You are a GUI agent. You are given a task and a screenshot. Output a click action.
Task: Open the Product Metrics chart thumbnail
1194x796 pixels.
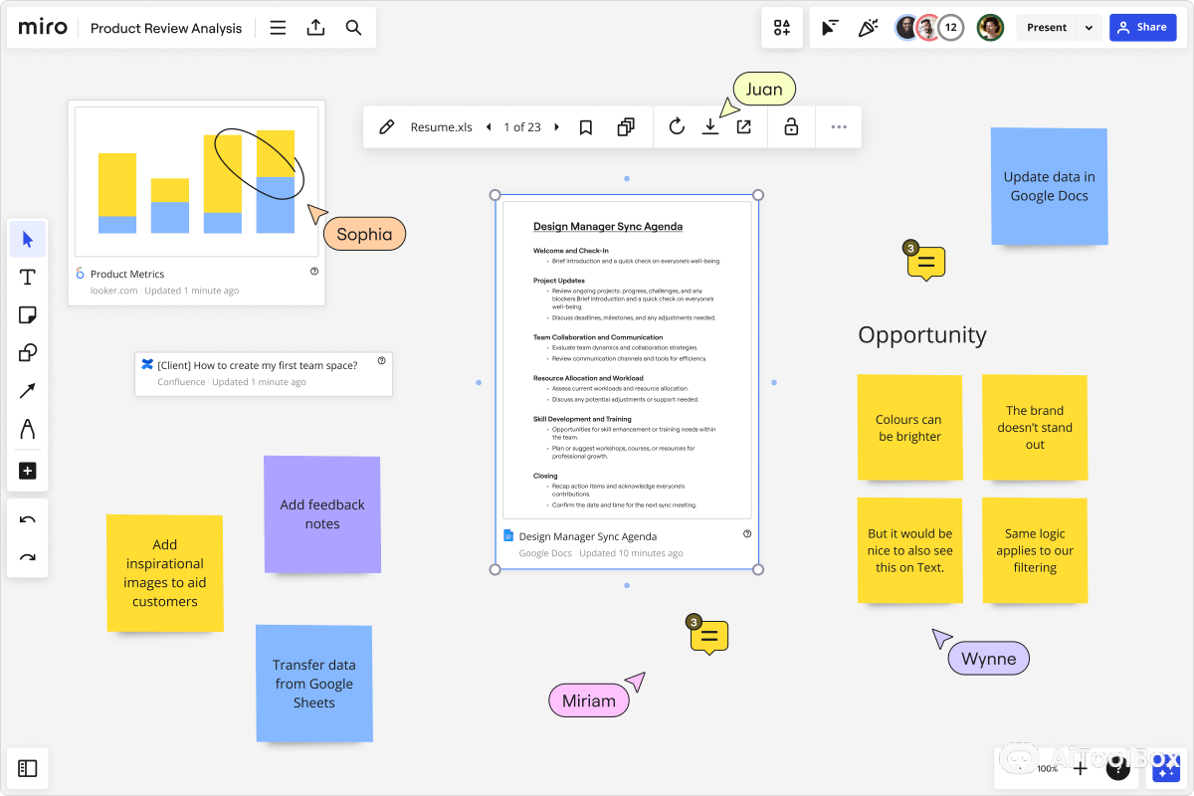point(196,182)
